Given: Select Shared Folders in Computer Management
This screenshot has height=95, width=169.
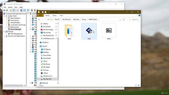Looking at the screenshot, I should (15, 23).
